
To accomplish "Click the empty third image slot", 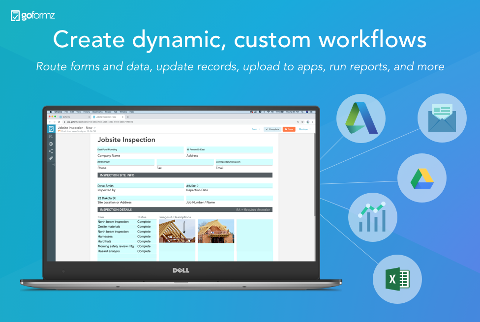I will [254, 240].
